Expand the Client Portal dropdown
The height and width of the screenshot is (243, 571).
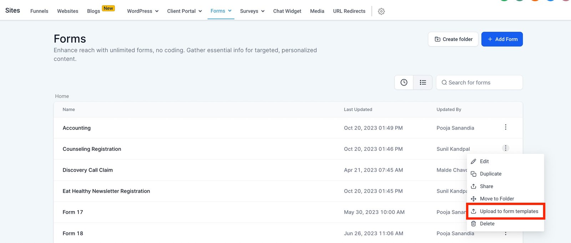point(184,11)
